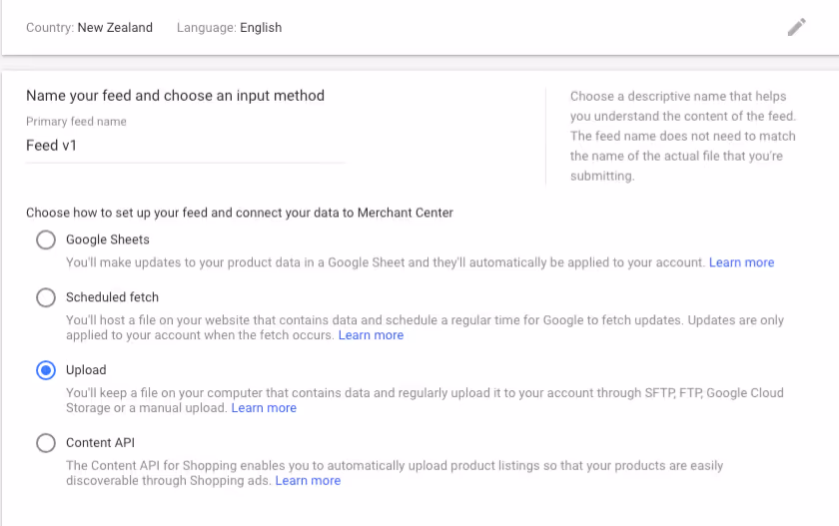Open Learn more link for Google Sheets

(741, 263)
